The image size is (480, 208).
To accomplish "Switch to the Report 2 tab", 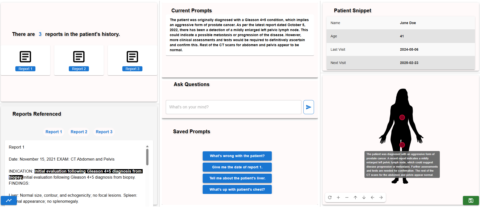I will pos(79,132).
